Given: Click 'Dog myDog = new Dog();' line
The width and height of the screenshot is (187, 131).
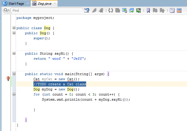Looking at the screenshot, I should [x=56, y=89].
